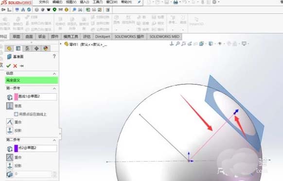The image size is (283, 181).
Task: Click the first reference field 直线1@草图2
Action: (35, 97)
